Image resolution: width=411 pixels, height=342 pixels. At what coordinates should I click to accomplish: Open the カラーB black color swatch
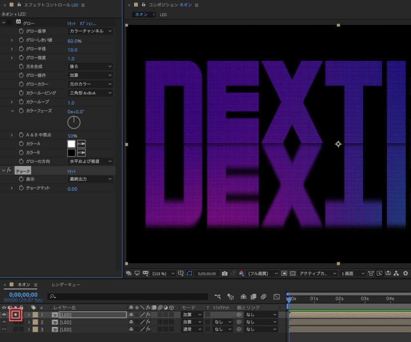click(71, 153)
